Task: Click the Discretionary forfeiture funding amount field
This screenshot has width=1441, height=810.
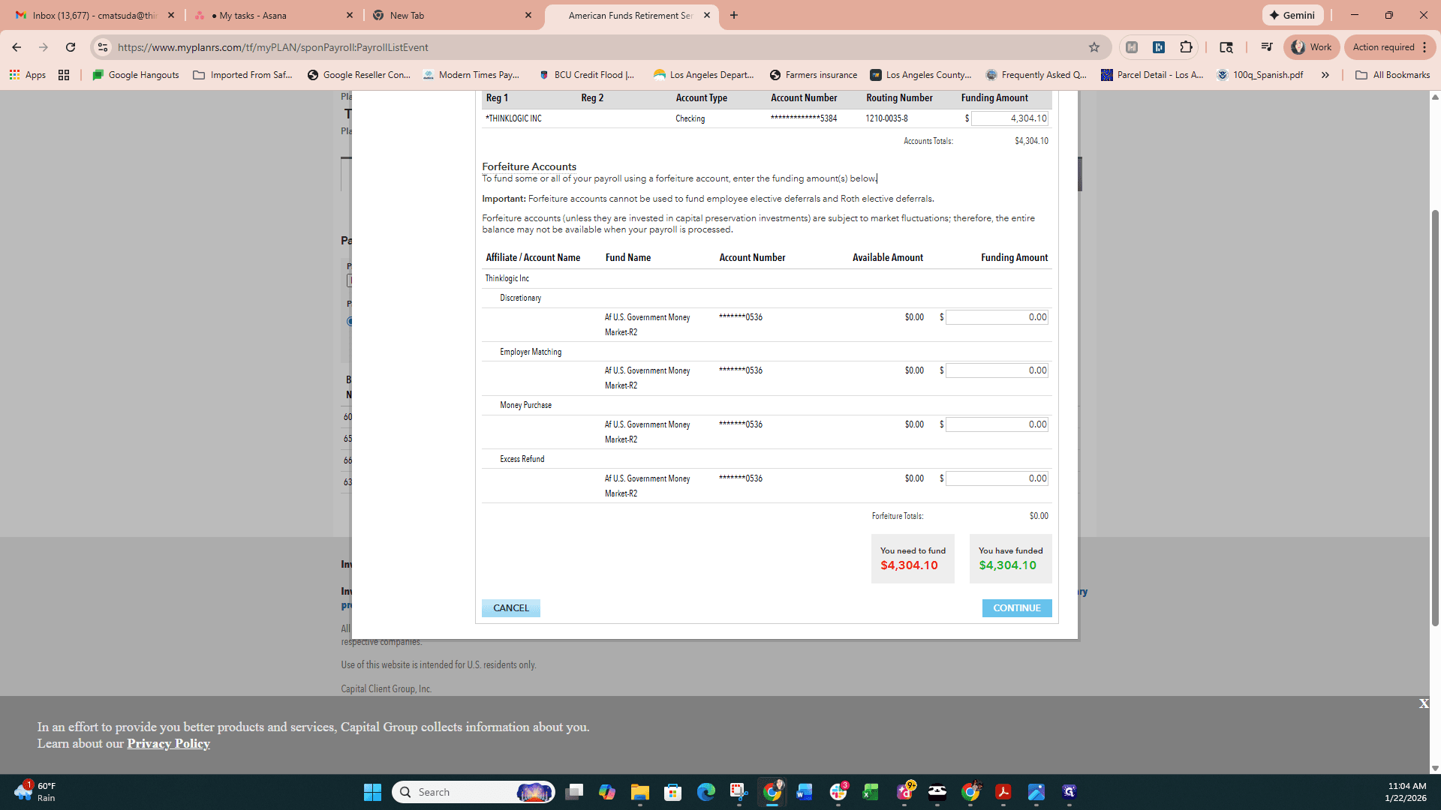Action: (997, 317)
